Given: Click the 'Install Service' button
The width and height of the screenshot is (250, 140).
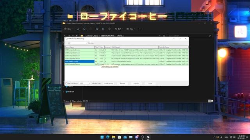Looking at the screenshot, I should (109, 84).
